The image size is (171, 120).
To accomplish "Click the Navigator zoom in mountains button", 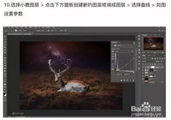I will coord(163,53).
